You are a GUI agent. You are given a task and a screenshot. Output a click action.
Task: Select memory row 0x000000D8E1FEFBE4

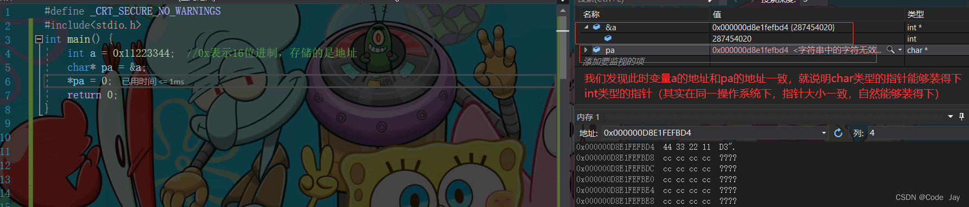tap(656, 190)
